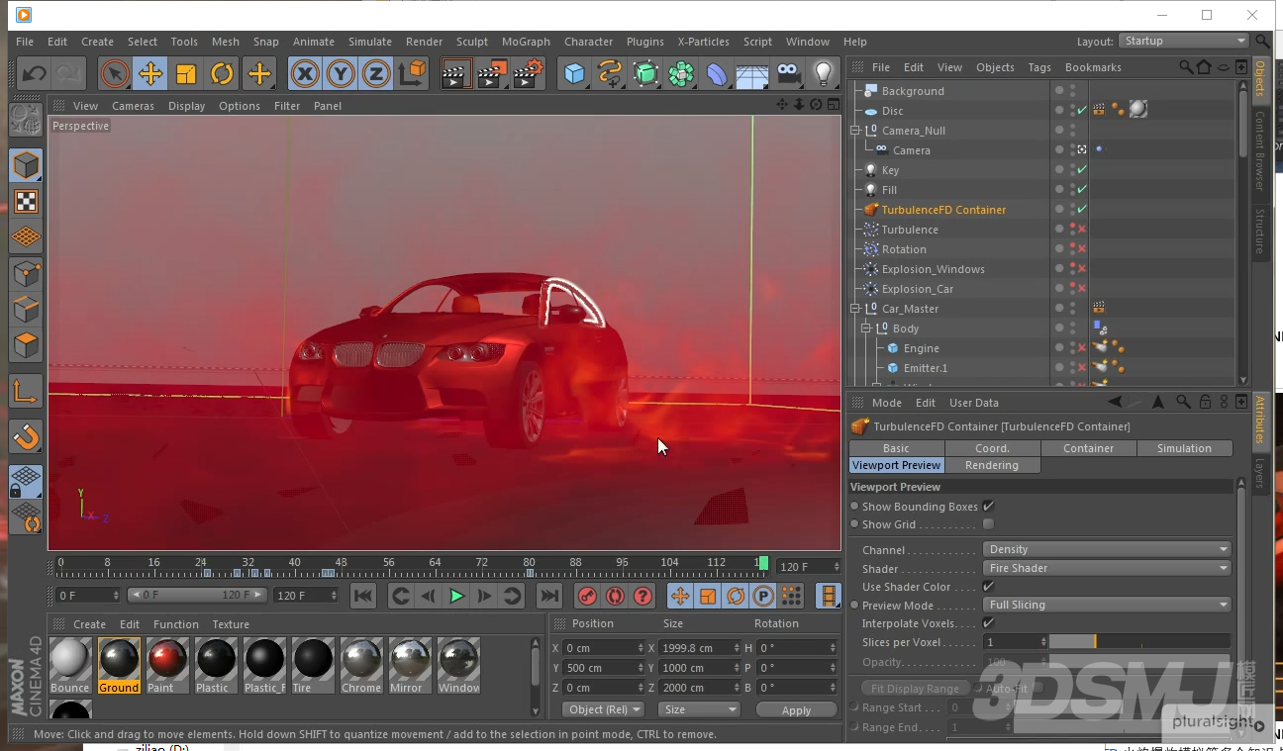The height and width of the screenshot is (751, 1283).
Task: Play the animation forward
Action: pos(456,596)
